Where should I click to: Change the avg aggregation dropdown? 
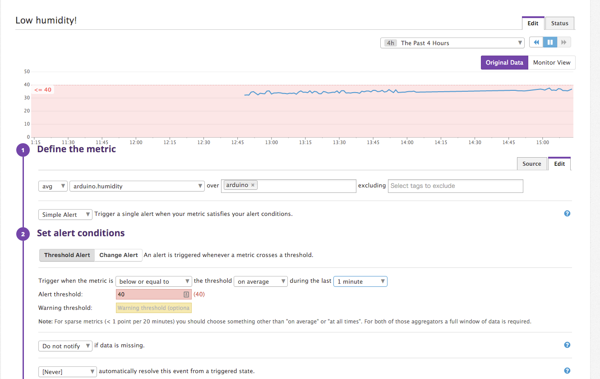pos(53,186)
